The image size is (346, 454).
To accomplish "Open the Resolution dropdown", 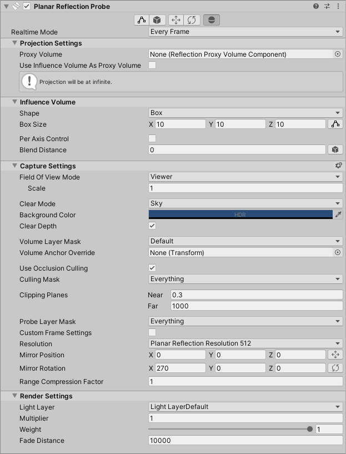I will click(245, 343).
